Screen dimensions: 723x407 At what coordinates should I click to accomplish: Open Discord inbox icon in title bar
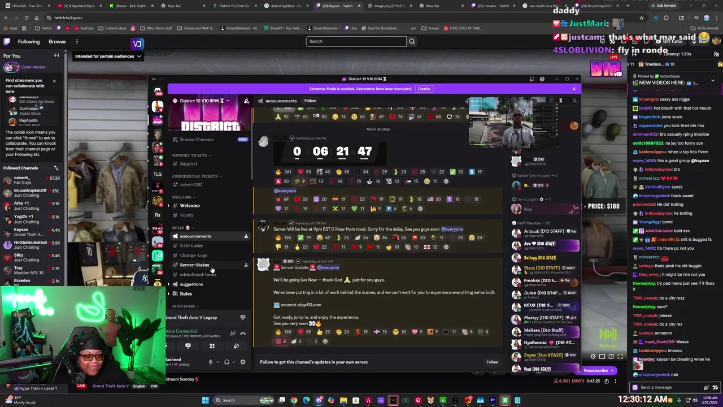tap(532, 79)
